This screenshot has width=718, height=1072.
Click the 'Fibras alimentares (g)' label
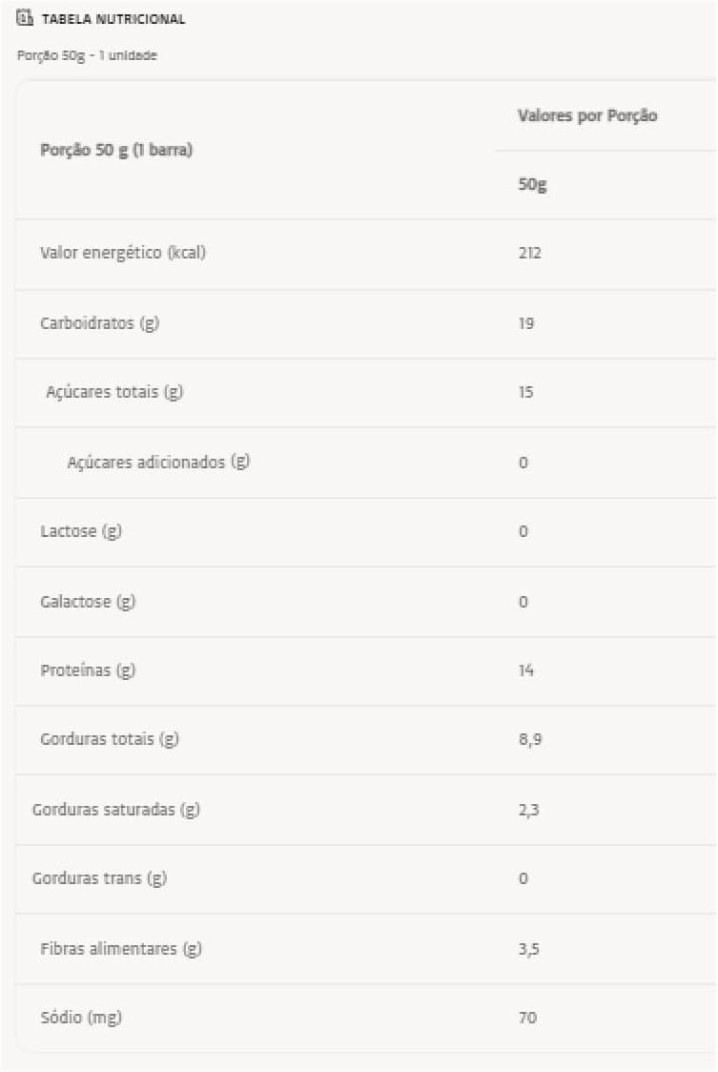pos(121,949)
